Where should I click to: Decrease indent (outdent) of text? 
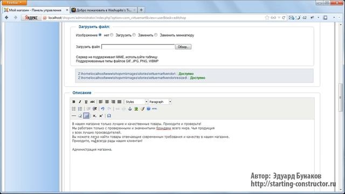click(88, 109)
